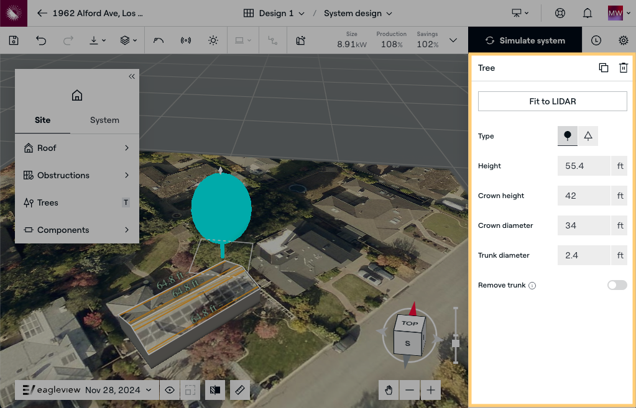Viewport: 636px width, 408px height.
Task: Open the sun shading analysis tool
Action: tap(213, 40)
